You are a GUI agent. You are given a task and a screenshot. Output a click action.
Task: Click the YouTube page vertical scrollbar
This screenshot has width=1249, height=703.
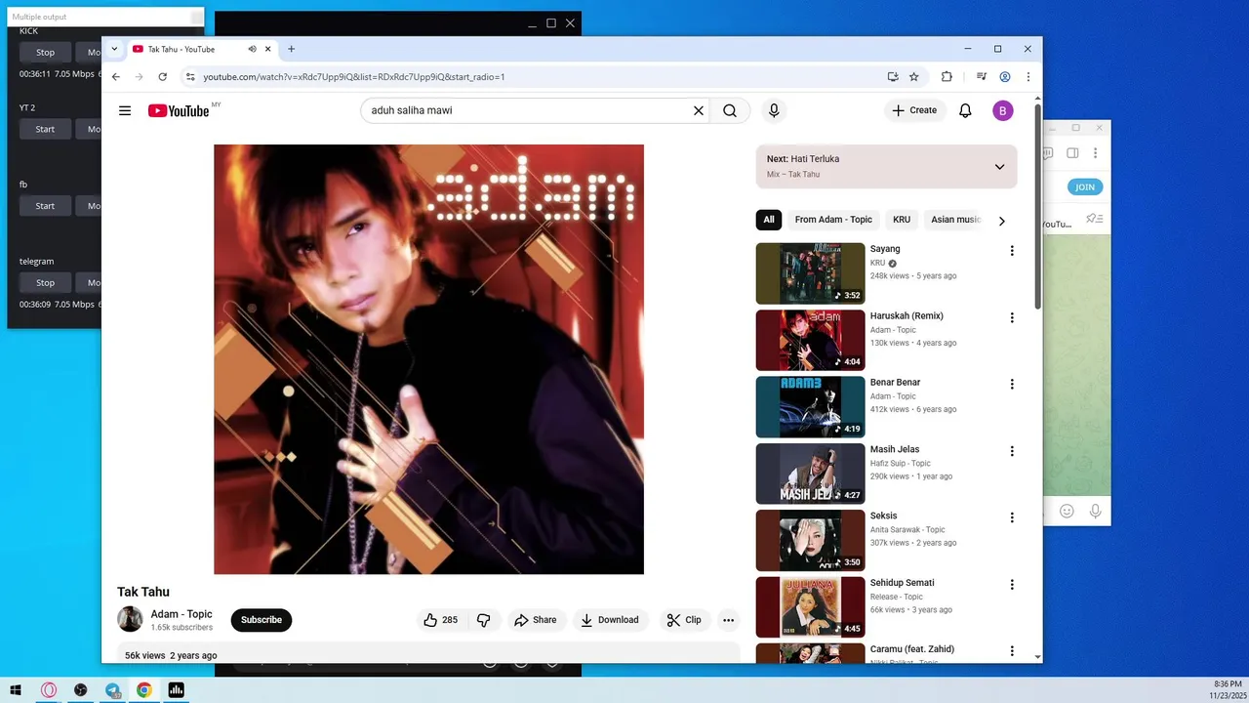(1036, 205)
